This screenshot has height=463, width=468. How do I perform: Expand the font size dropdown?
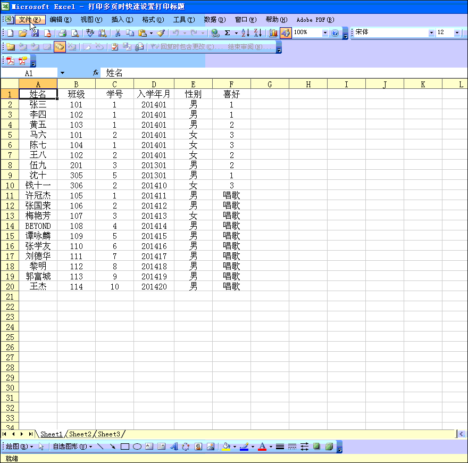pyautogui.click(x=457, y=33)
